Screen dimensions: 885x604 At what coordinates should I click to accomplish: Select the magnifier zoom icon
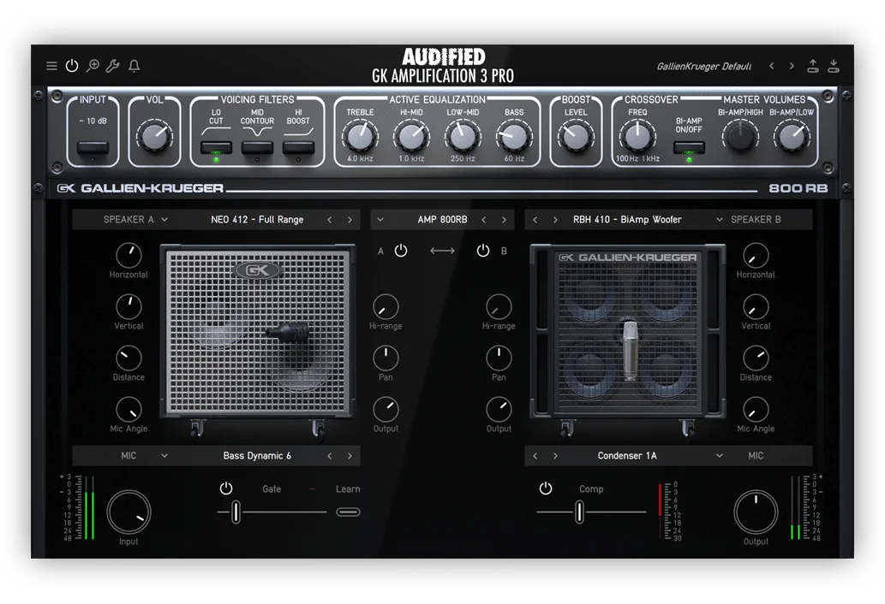tap(93, 65)
